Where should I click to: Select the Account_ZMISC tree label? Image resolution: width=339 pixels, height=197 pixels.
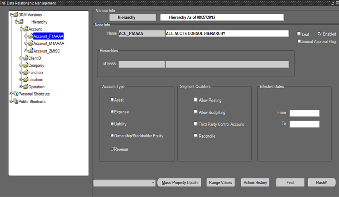pyautogui.click(x=47, y=51)
